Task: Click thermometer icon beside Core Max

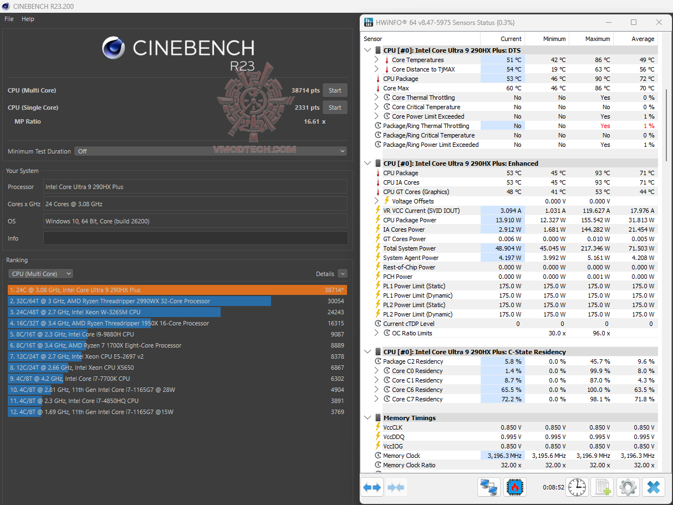Action: click(378, 88)
